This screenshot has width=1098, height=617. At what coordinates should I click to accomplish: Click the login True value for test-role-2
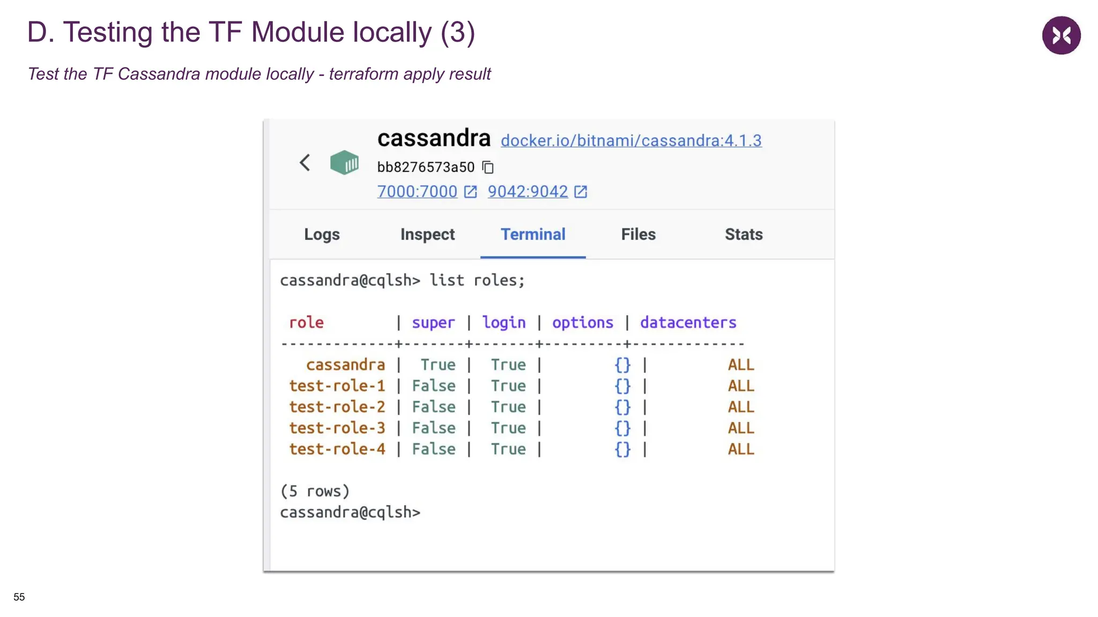pos(508,407)
